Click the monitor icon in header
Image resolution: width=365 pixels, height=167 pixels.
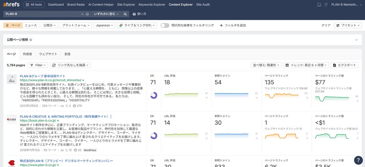point(319,5)
